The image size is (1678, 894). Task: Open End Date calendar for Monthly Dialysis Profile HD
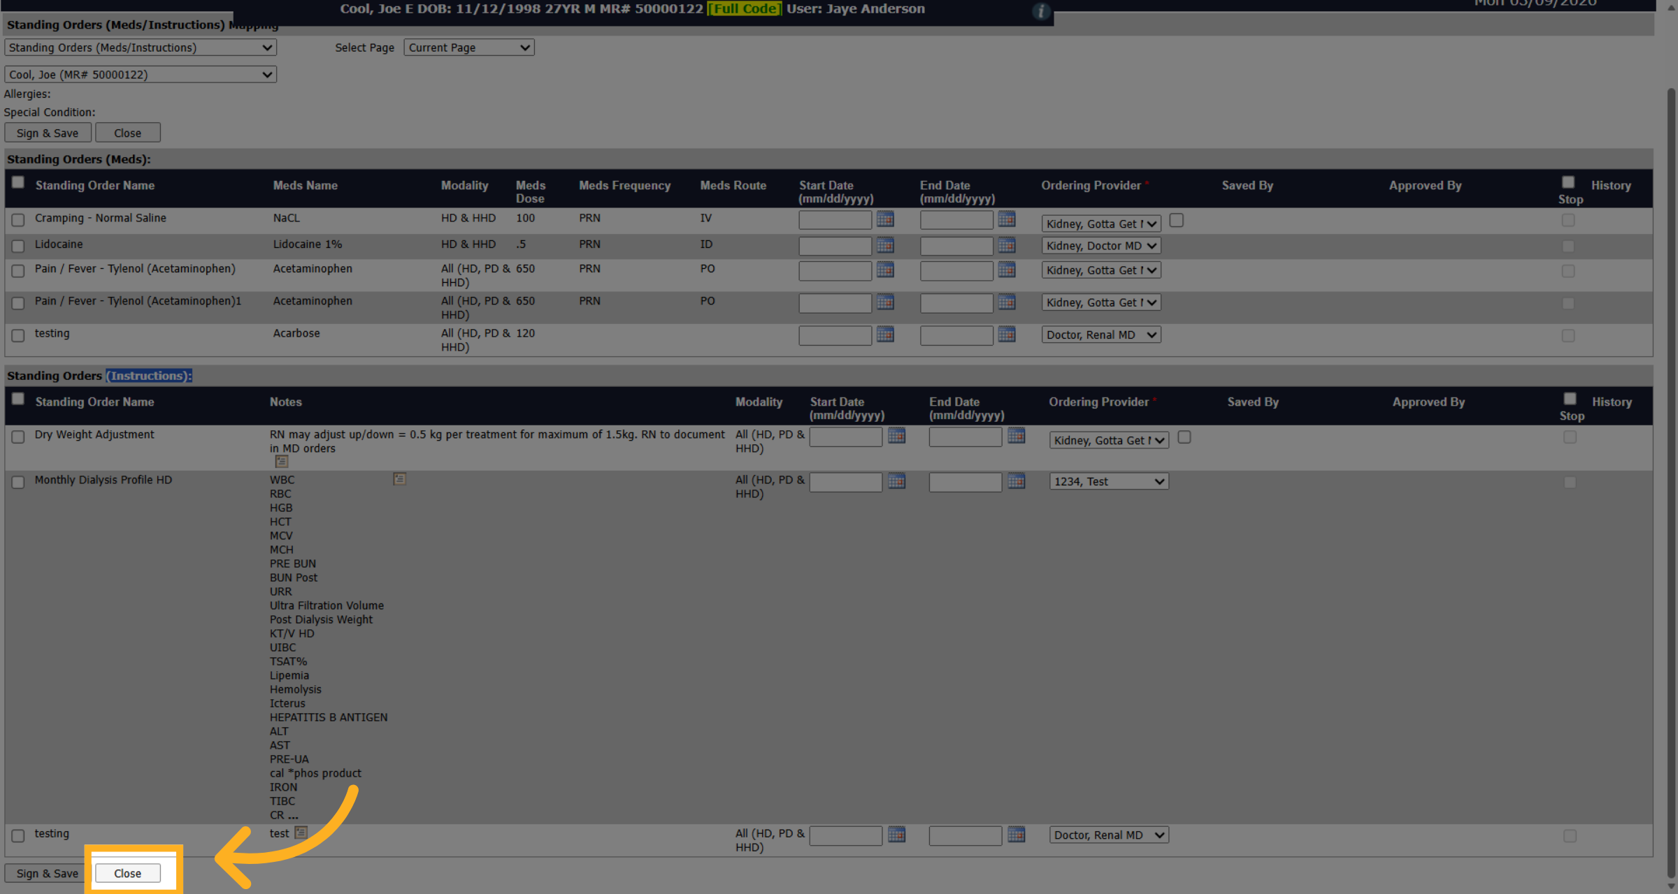(x=1017, y=481)
